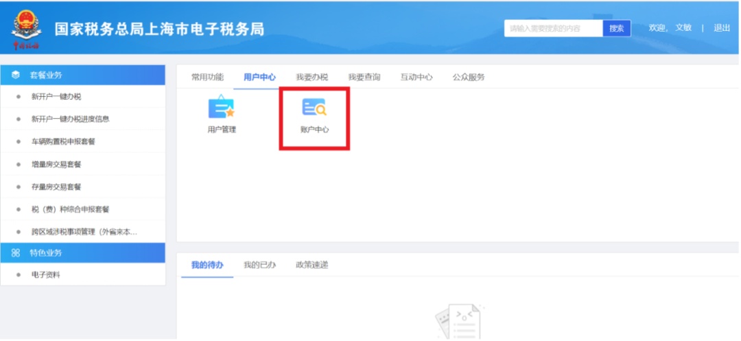Click the 套餐业务 cube icon
The image size is (741, 341).
point(16,75)
